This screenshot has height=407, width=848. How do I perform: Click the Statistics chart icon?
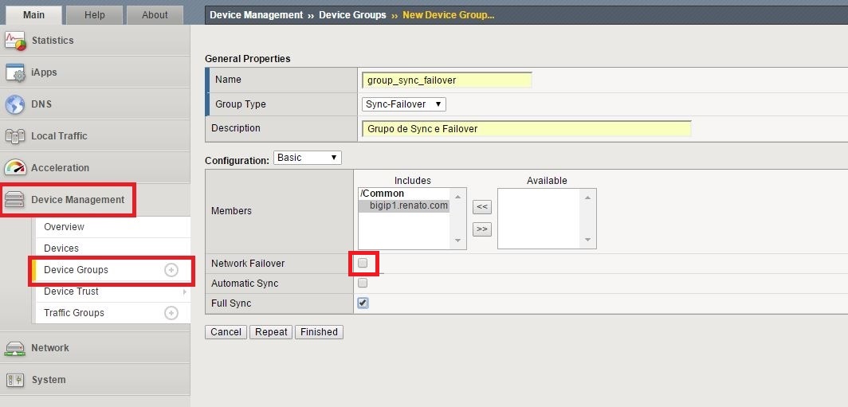(x=15, y=41)
